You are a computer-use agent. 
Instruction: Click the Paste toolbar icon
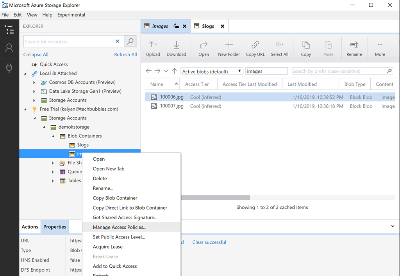click(x=328, y=48)
